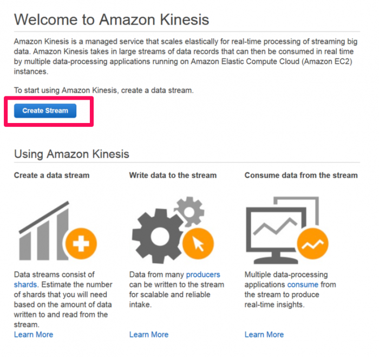Click the gray bar chart graphic
Screen dimensions: 379x357
tap(44, 230)
